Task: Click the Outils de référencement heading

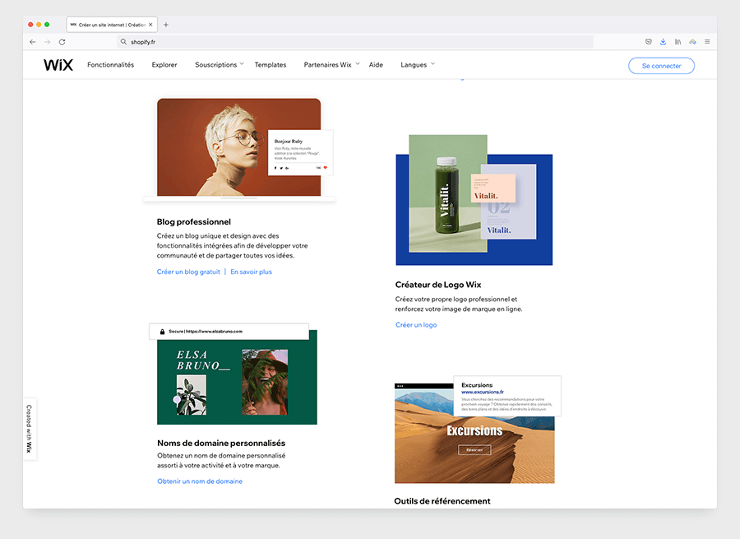Action: [x=442, y=501]
